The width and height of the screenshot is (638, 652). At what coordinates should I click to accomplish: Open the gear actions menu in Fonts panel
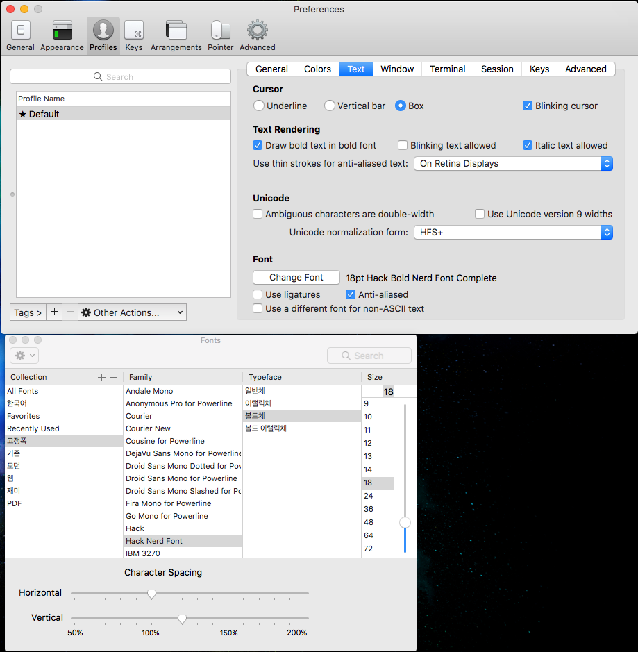click(x=24, y=356)
